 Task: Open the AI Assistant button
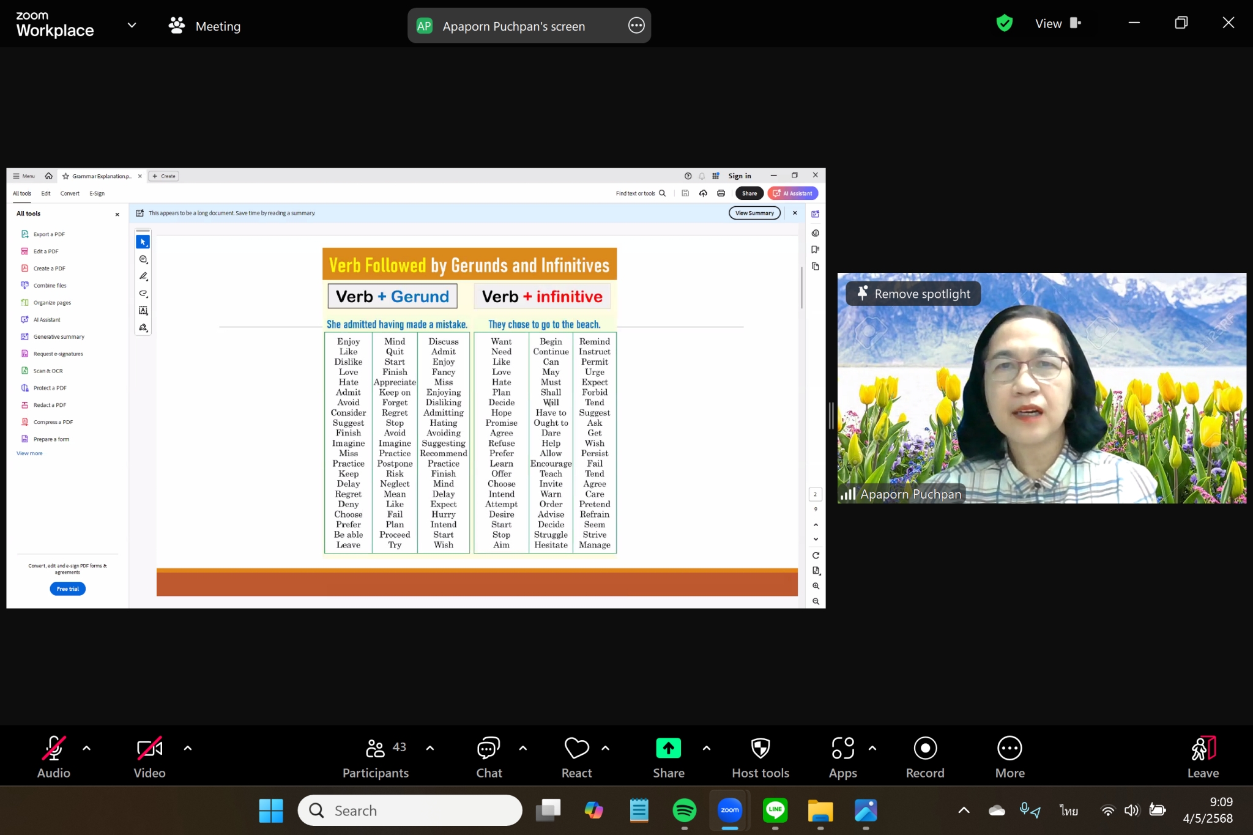click(793, 193)
